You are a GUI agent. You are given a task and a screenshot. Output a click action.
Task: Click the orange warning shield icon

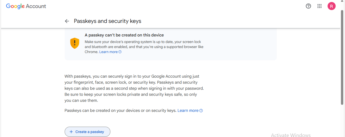(x=75, y=43)
